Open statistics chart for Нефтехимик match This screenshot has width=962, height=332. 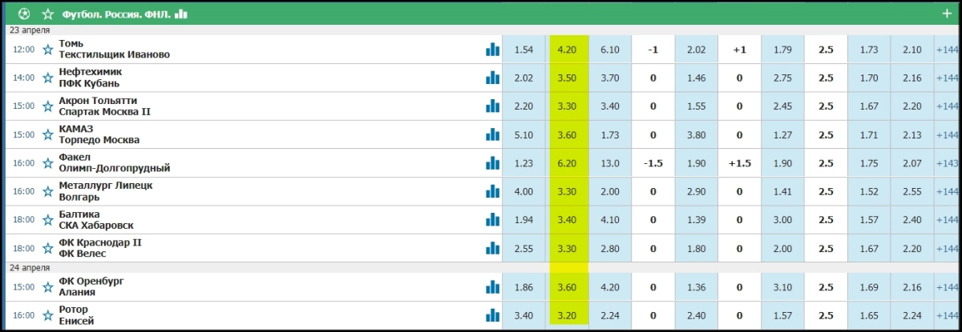(x=492, y=78)
